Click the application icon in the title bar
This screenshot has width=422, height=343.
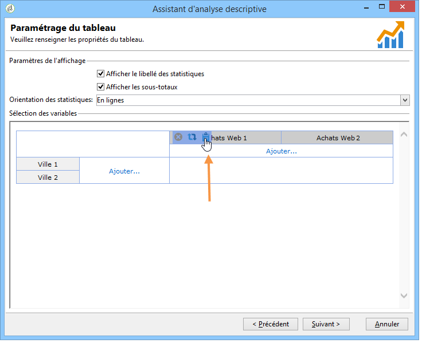coord(10,9)
